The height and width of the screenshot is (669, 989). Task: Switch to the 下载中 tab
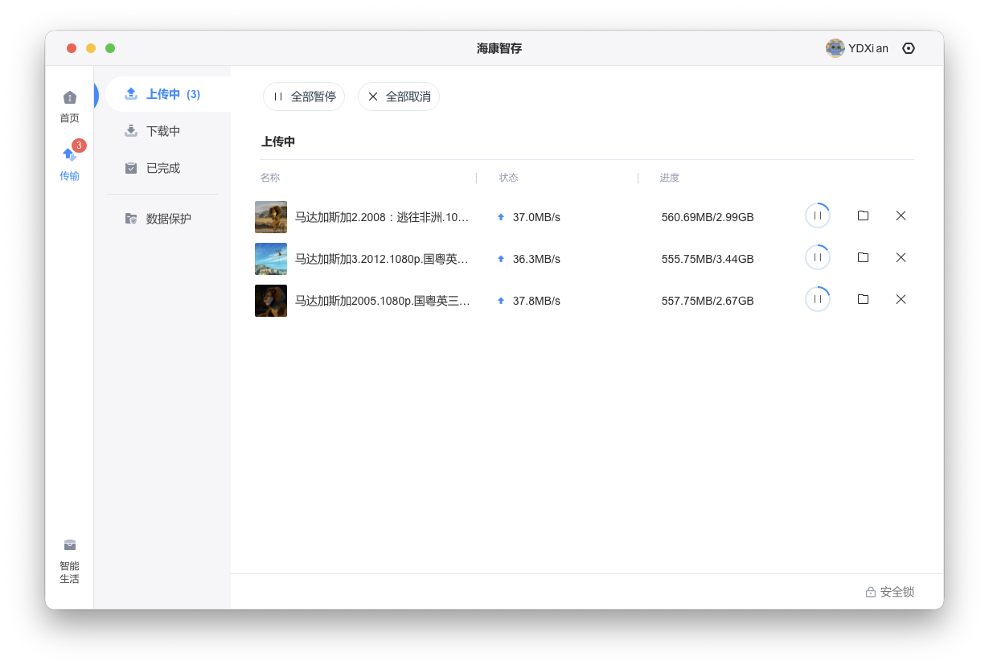[163, 131]
